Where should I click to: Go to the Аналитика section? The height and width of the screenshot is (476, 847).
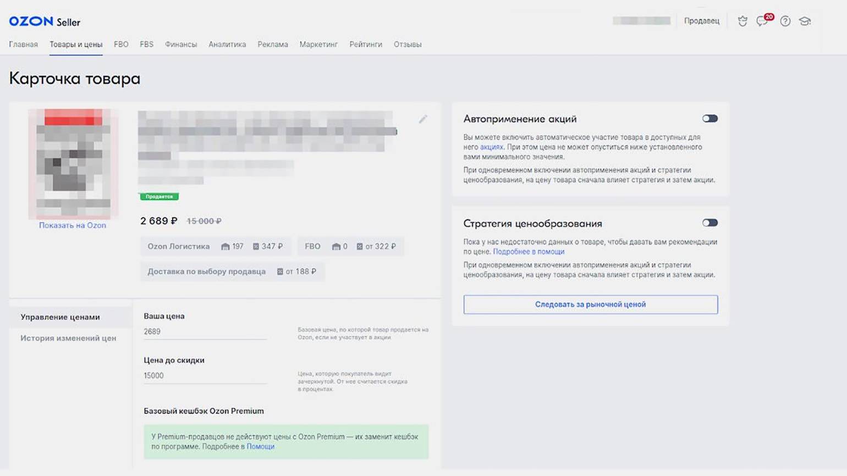227,45
